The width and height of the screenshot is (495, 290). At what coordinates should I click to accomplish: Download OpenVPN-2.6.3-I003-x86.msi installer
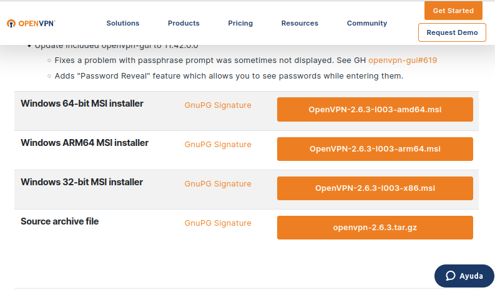click(375, 188)
